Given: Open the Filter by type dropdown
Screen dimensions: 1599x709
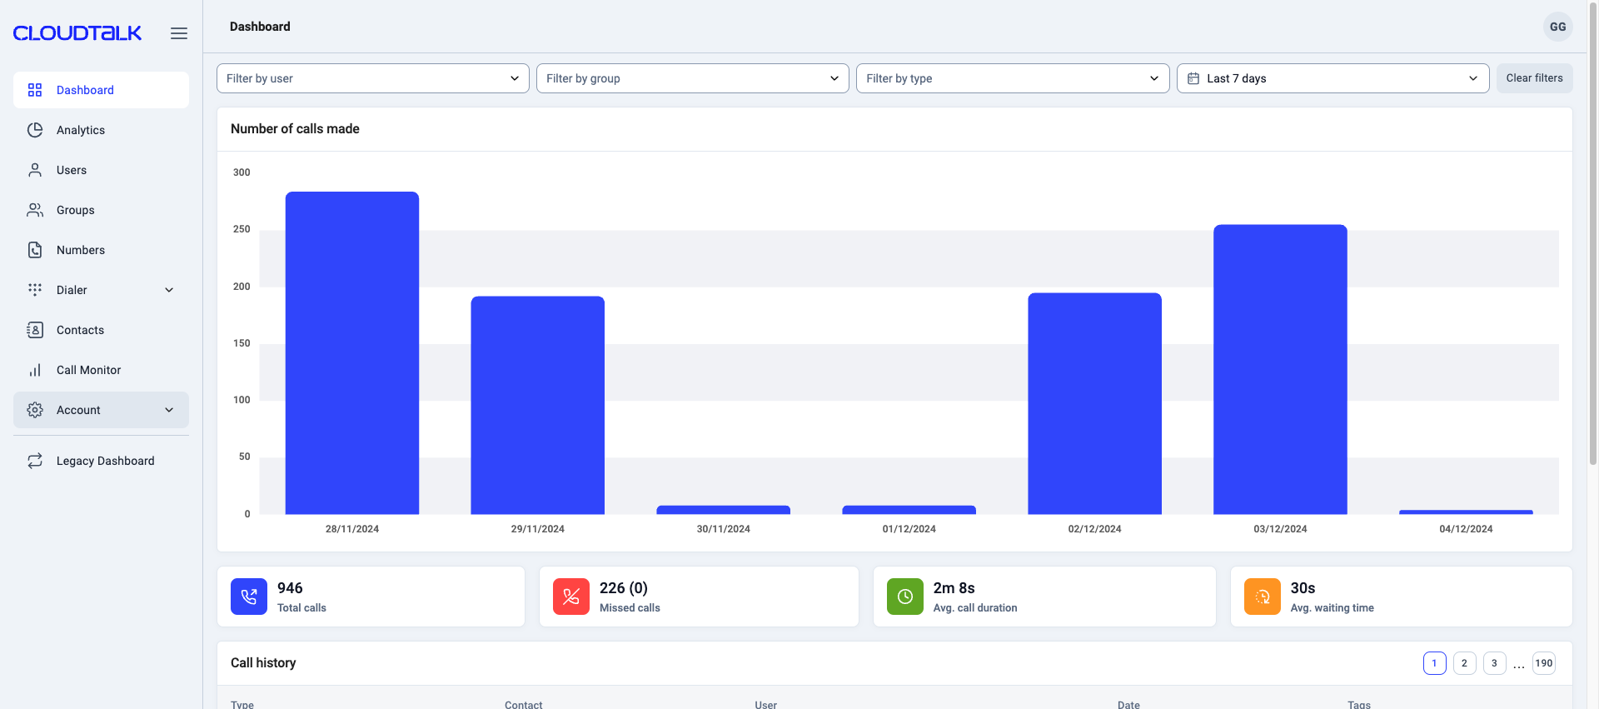Looking at the screenshot, I should point(1013,78).
